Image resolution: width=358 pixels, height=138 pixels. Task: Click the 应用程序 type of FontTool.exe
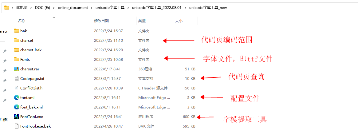coord(146,116)
